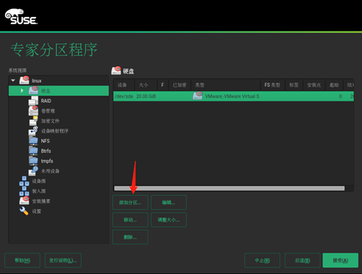Sort by the 标签 column header
Viewport: 362px width, 274px height.
point(294,85)
